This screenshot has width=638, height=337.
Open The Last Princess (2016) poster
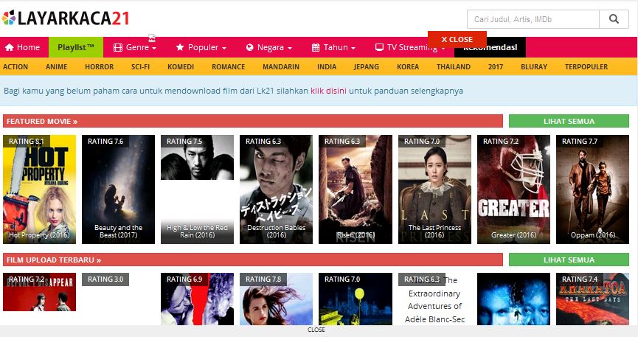coord(435,190)
